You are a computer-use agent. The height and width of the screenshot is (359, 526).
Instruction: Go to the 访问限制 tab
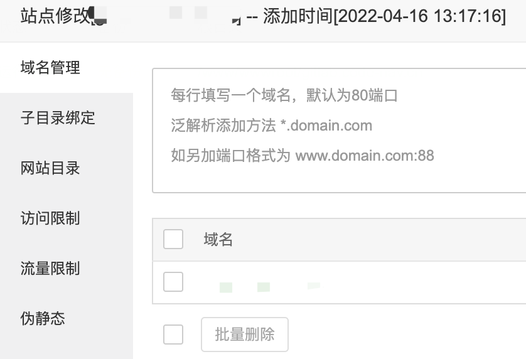pyautogui.click(x=50, y=218)
